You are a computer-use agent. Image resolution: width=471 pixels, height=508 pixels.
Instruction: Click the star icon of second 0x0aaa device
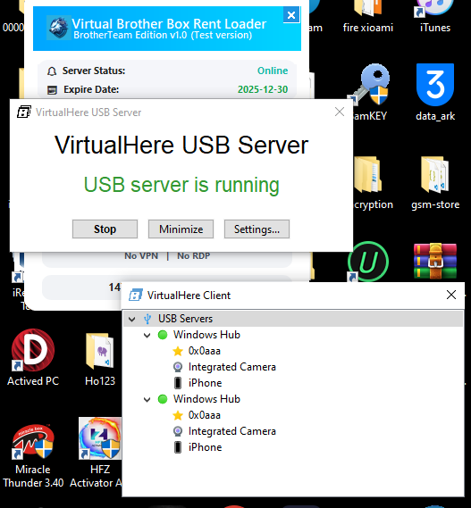click(178, 415)
